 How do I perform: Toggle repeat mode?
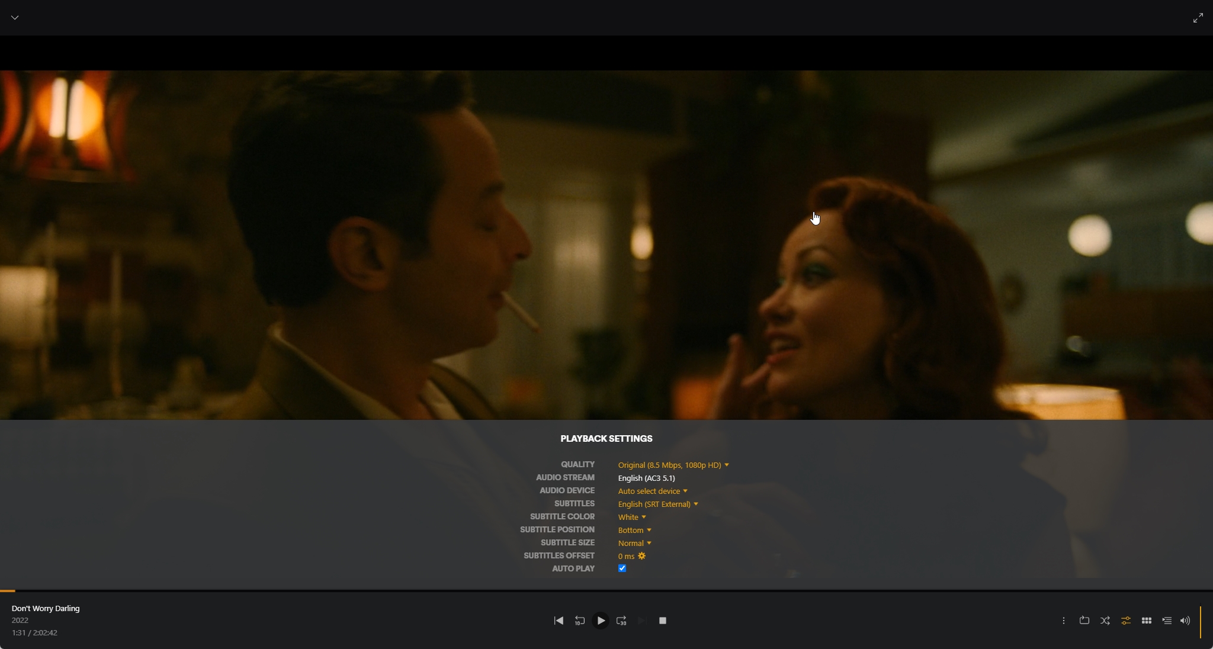pyautogui.click(x=1084, y=621)
